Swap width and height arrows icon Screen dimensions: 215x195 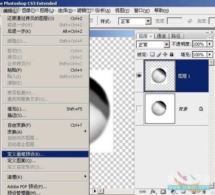[190, 21]
